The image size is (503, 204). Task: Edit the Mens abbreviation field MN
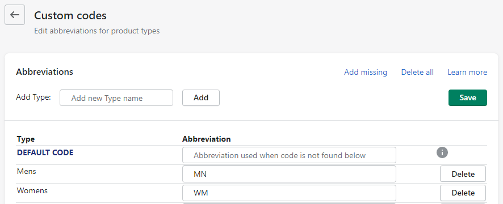tap(289, 174)
